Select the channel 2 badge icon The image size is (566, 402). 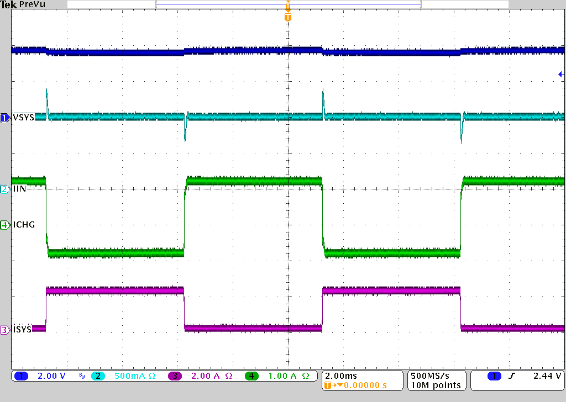tap(98, 376)
